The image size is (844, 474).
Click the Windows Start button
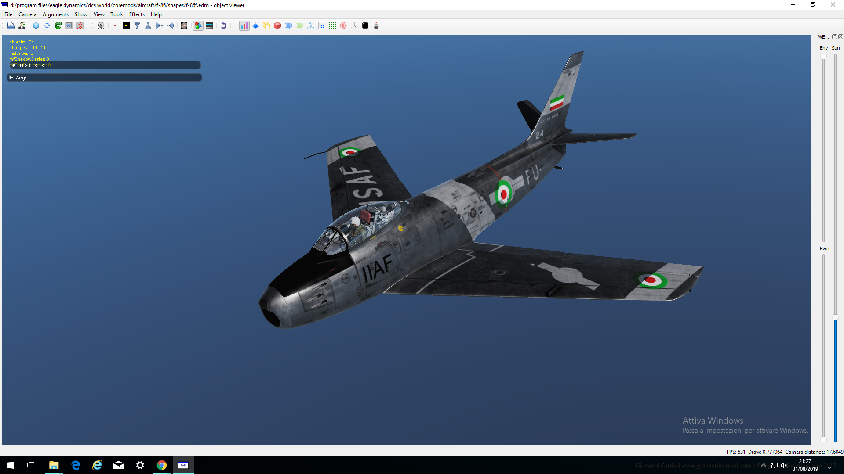pyautogui.click(x=11, y=465)
